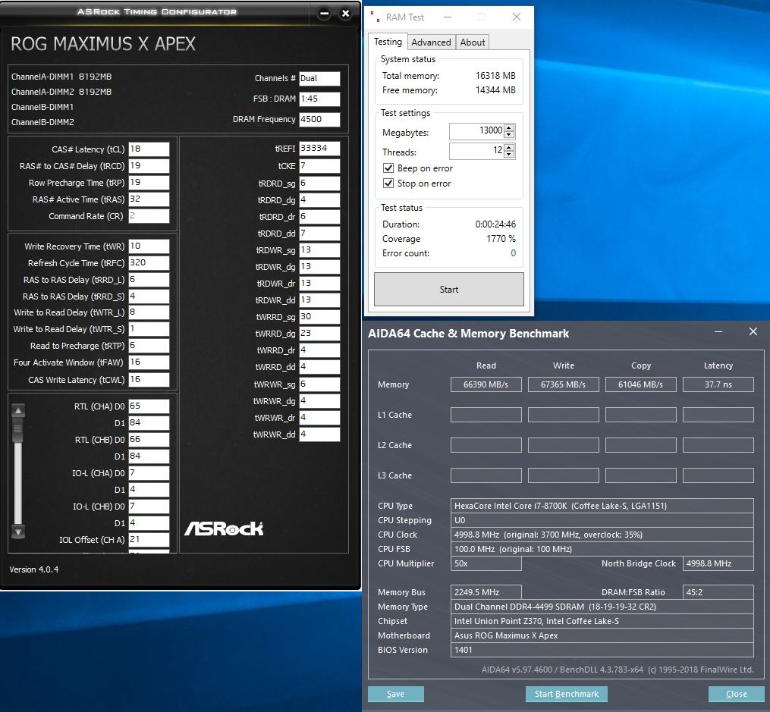The height and width of the screenshot is (712, 770).
Task: Open the Advanced tab in RAM Test
Action: 431,42
